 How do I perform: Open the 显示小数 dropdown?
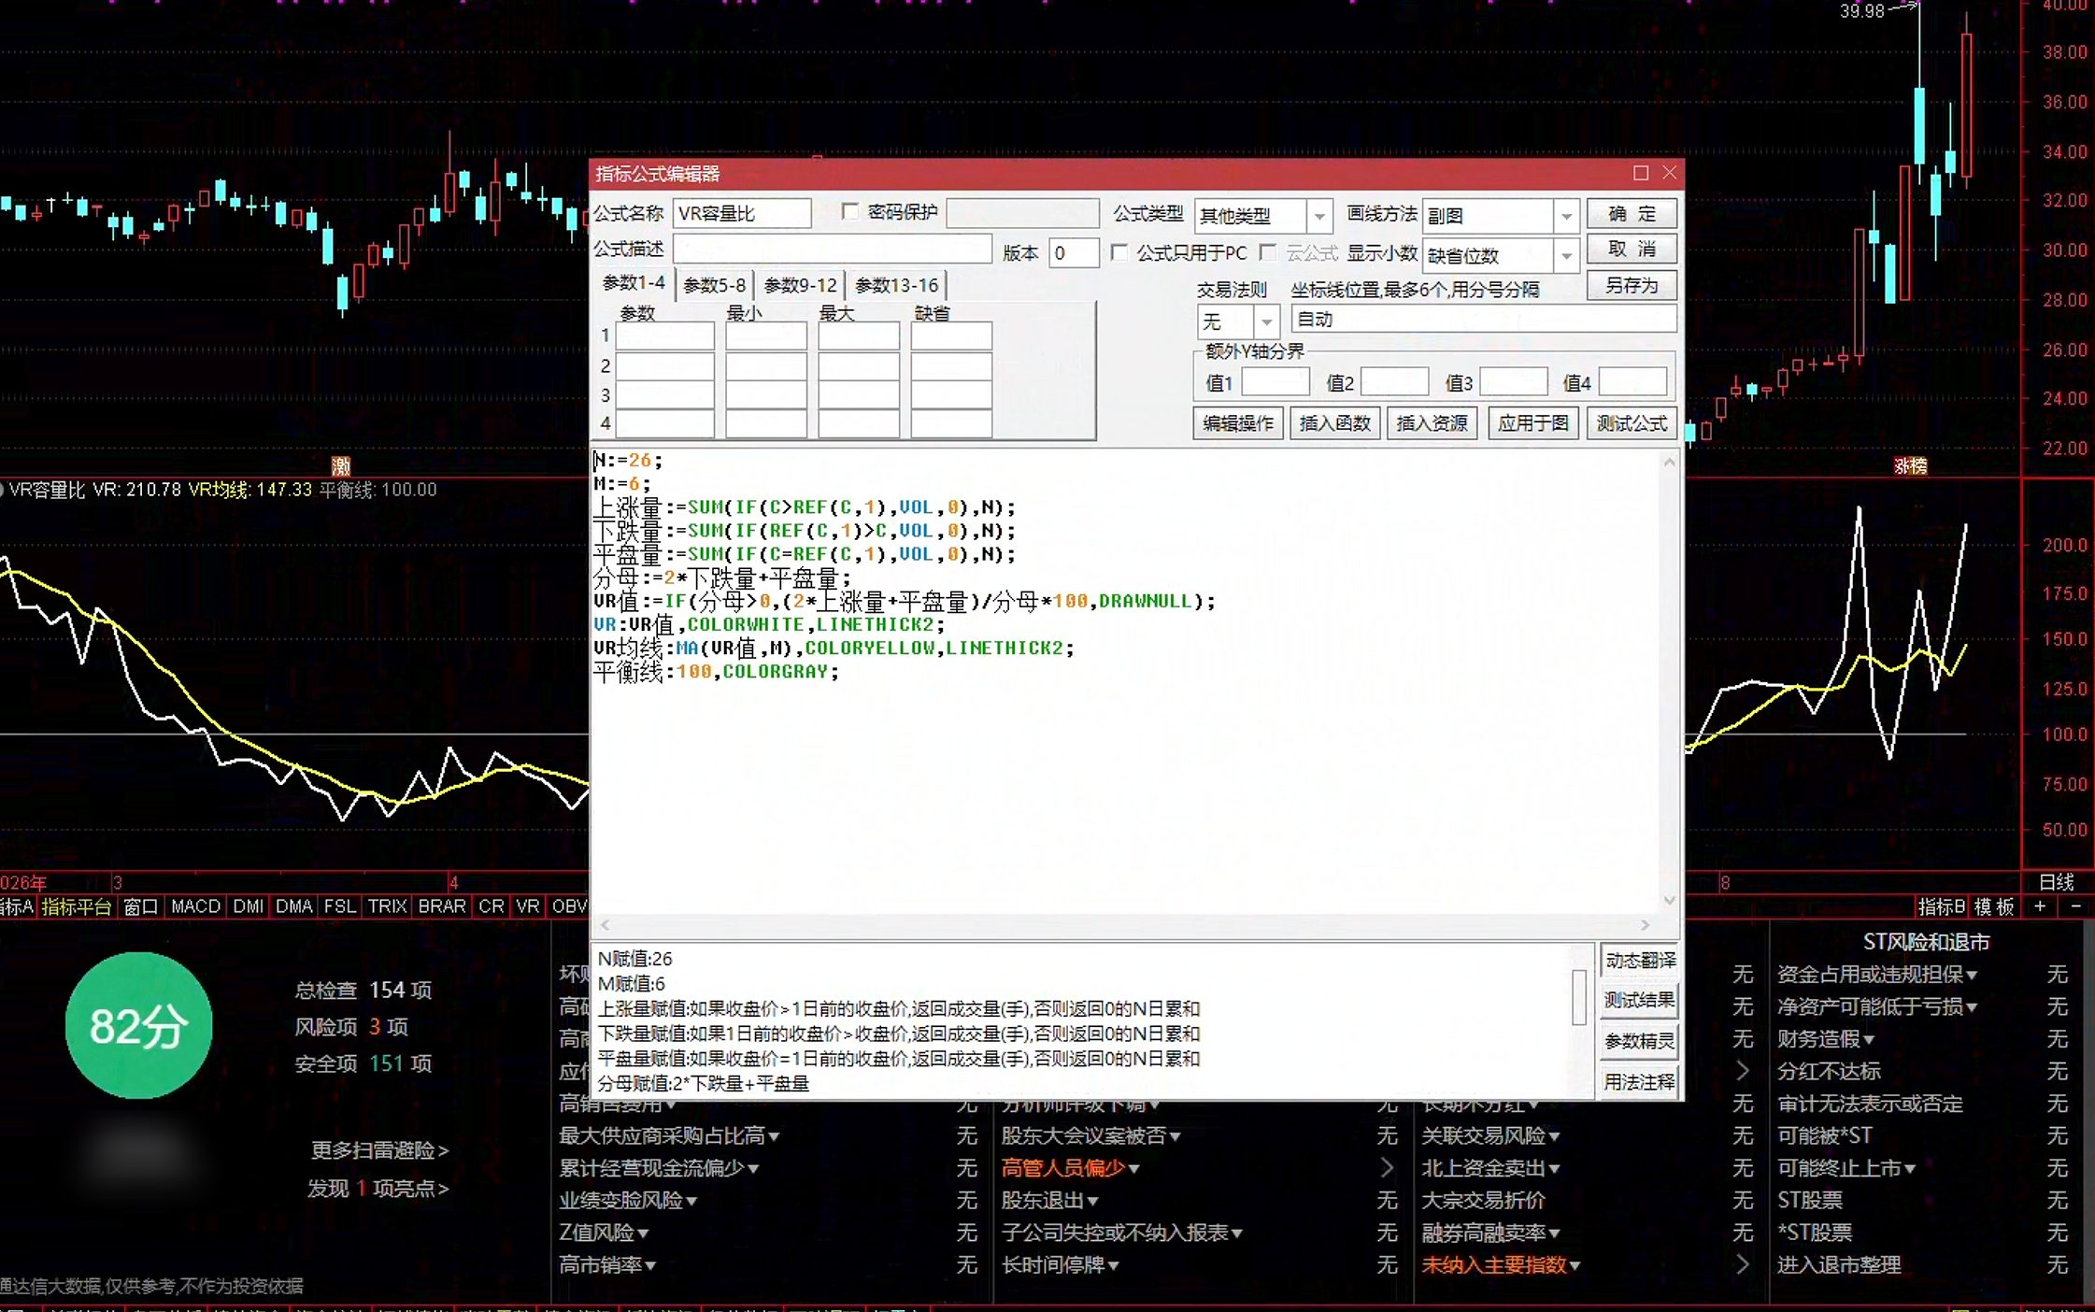[x=1566, y=255]
